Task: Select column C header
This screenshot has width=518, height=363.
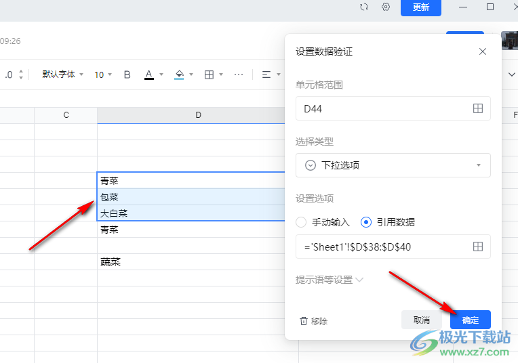Action: point(66,115)
